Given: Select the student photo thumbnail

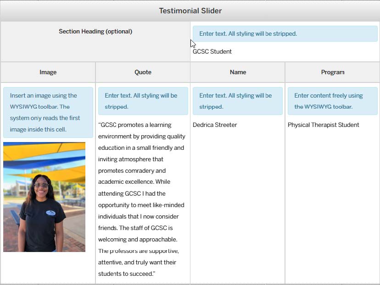Looking at the screenshot, I should (x=44, y=197).
